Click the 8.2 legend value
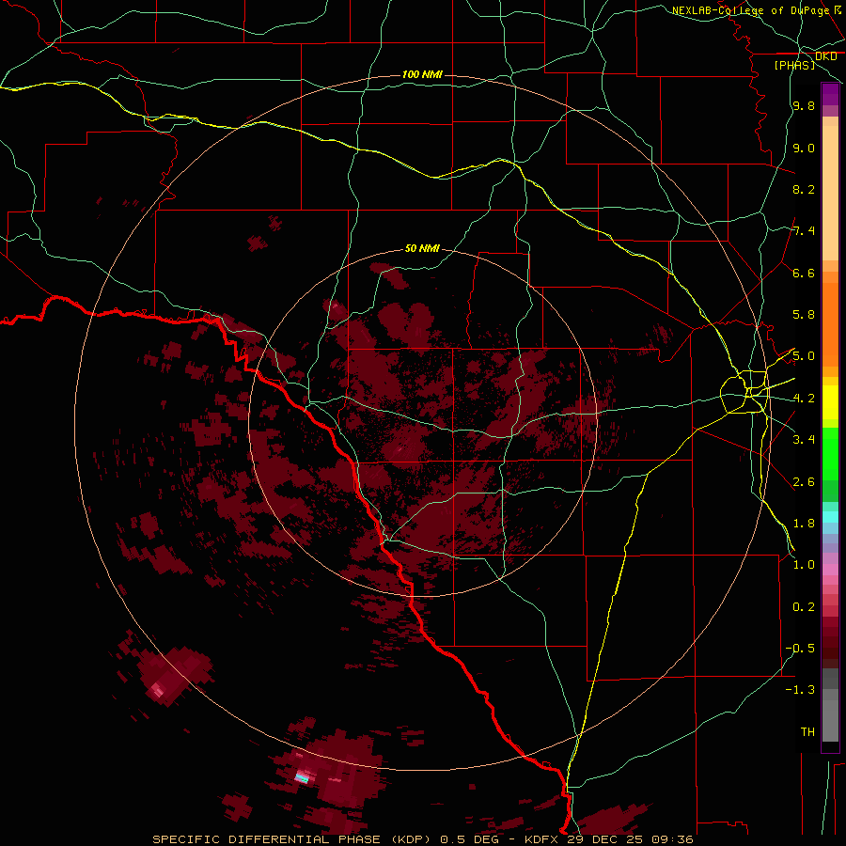Screen dimensions: 846x846 804,189
